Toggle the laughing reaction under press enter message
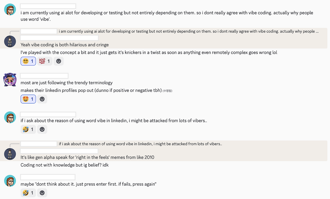 point(28,193)
